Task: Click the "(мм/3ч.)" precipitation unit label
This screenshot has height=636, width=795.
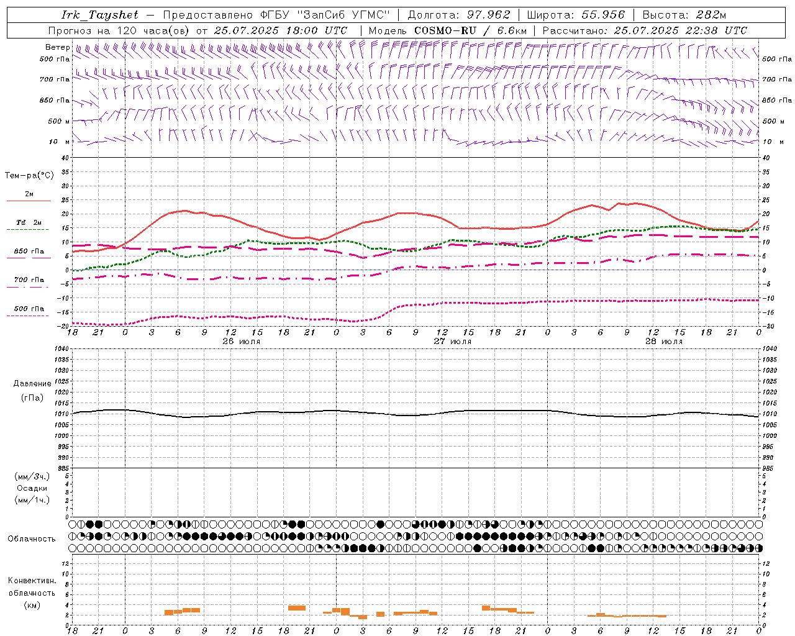Action: point(32,476)
